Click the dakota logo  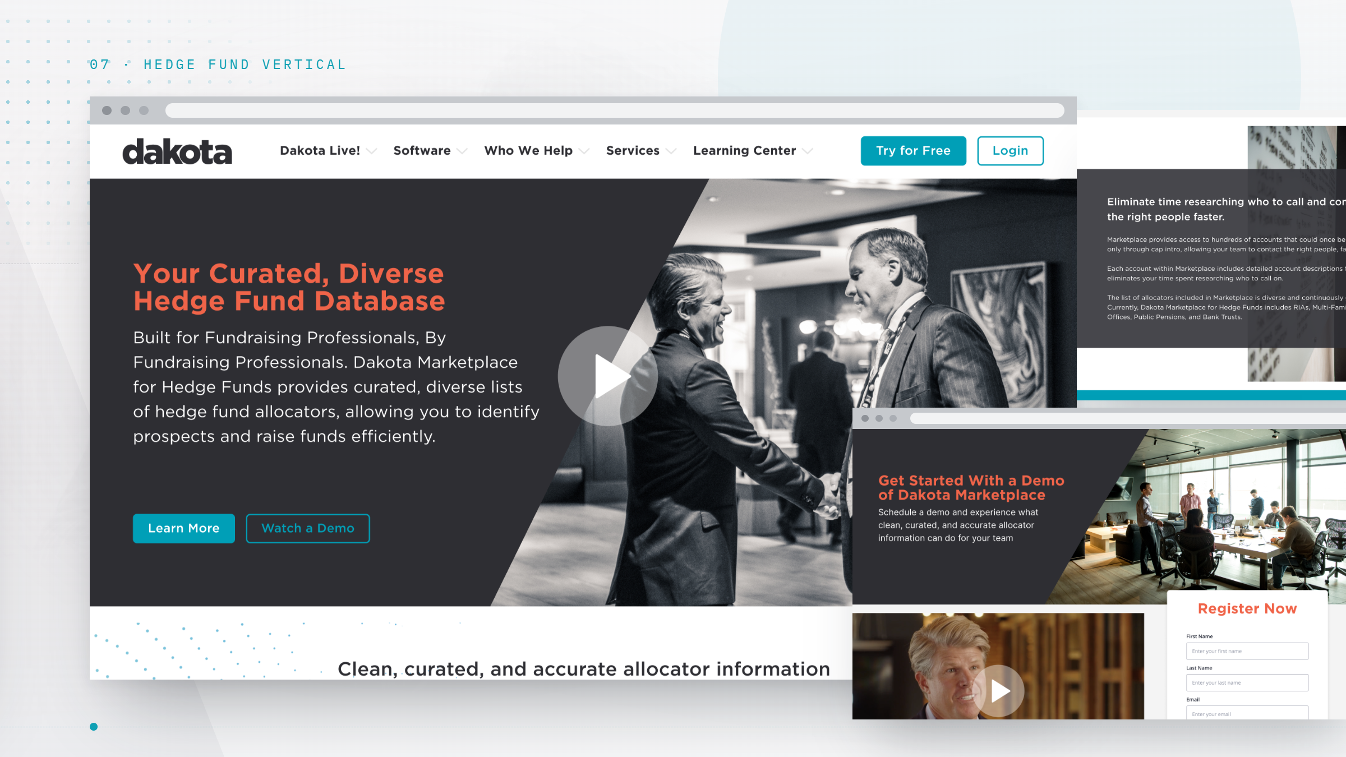(x=177, y=151)
